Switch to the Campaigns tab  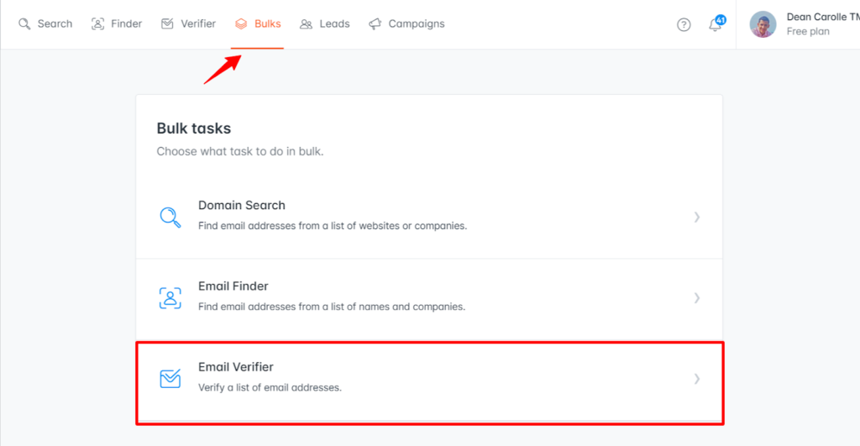[417, 24]
